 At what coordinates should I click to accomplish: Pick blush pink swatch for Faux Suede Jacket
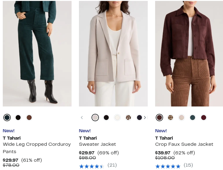182,118
